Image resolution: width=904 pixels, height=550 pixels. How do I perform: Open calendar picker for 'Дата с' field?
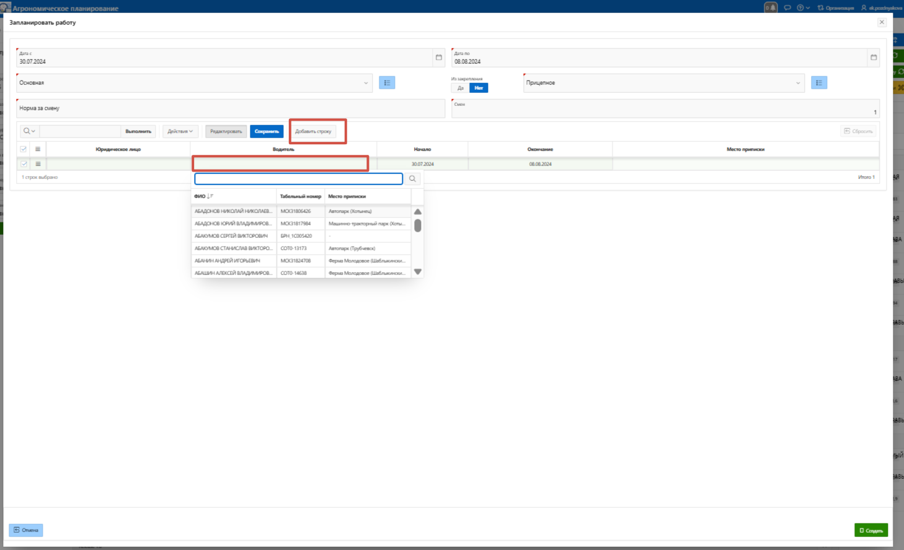coord(438,58)
